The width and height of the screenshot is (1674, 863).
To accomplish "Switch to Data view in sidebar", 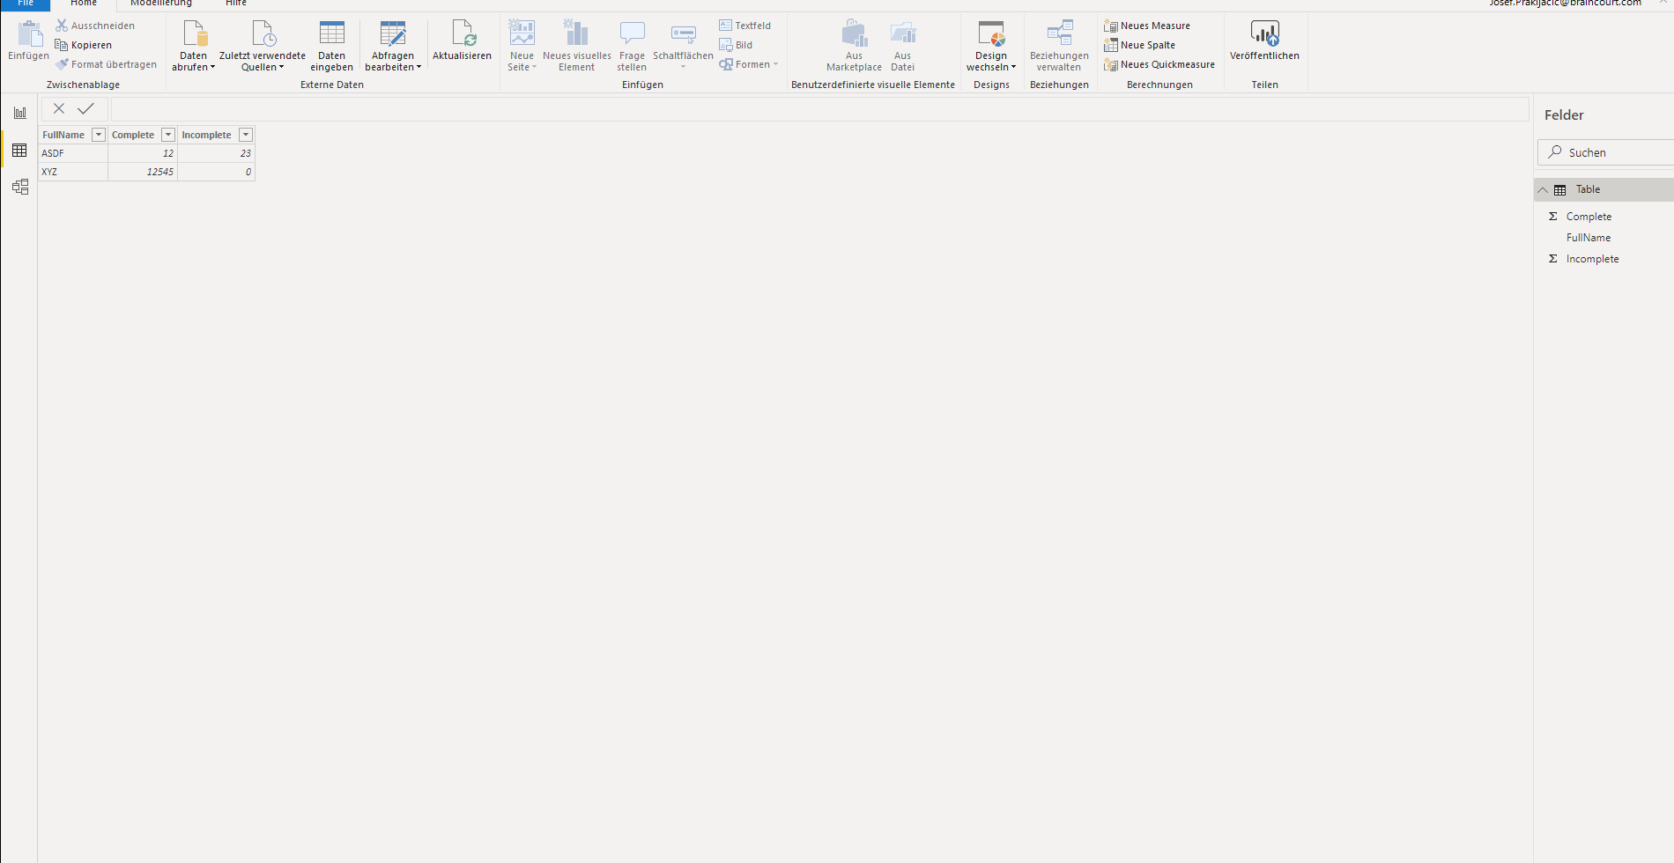I will click(19, 151).
